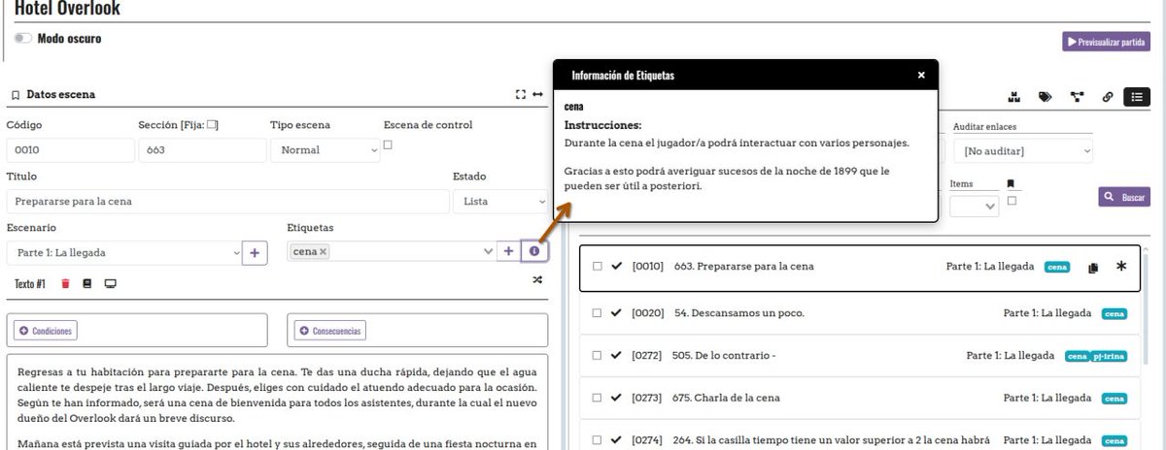This screenshot has width=1166, height=450.
Task: Click the node graph icon in list toolbar
Action: point(1077,97)
